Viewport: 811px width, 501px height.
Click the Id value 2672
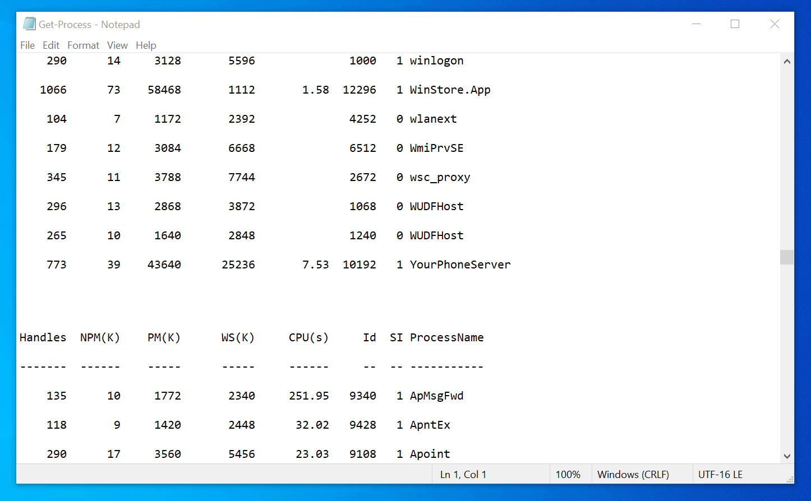pyautogui.click(x=363, y=177)
